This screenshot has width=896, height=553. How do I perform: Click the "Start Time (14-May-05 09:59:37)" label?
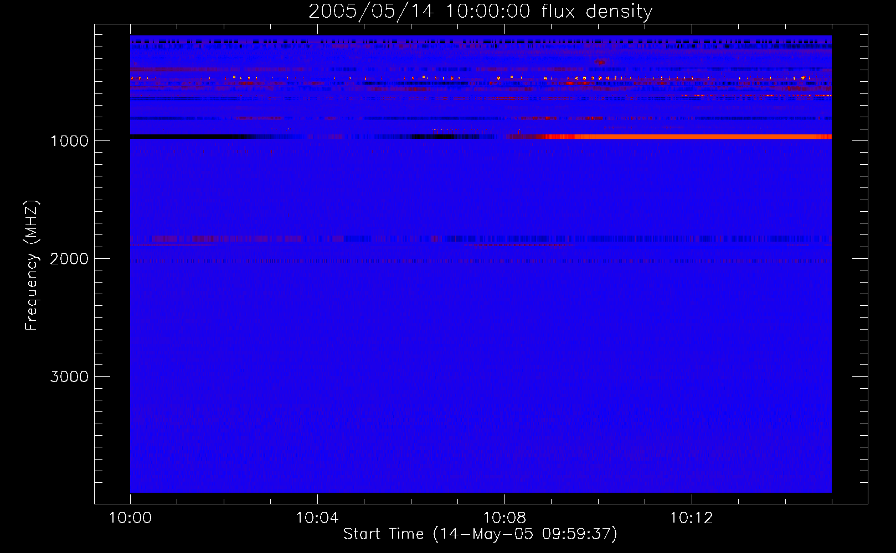tap(480, 534)
